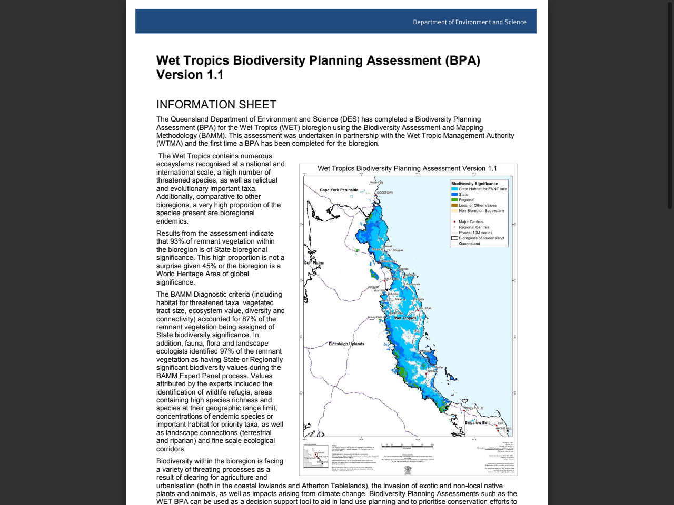The width and height of the screenshot is (674, 505).
Task: Click the 'Version 1.1' title line
Action: (x=190, y=75)
